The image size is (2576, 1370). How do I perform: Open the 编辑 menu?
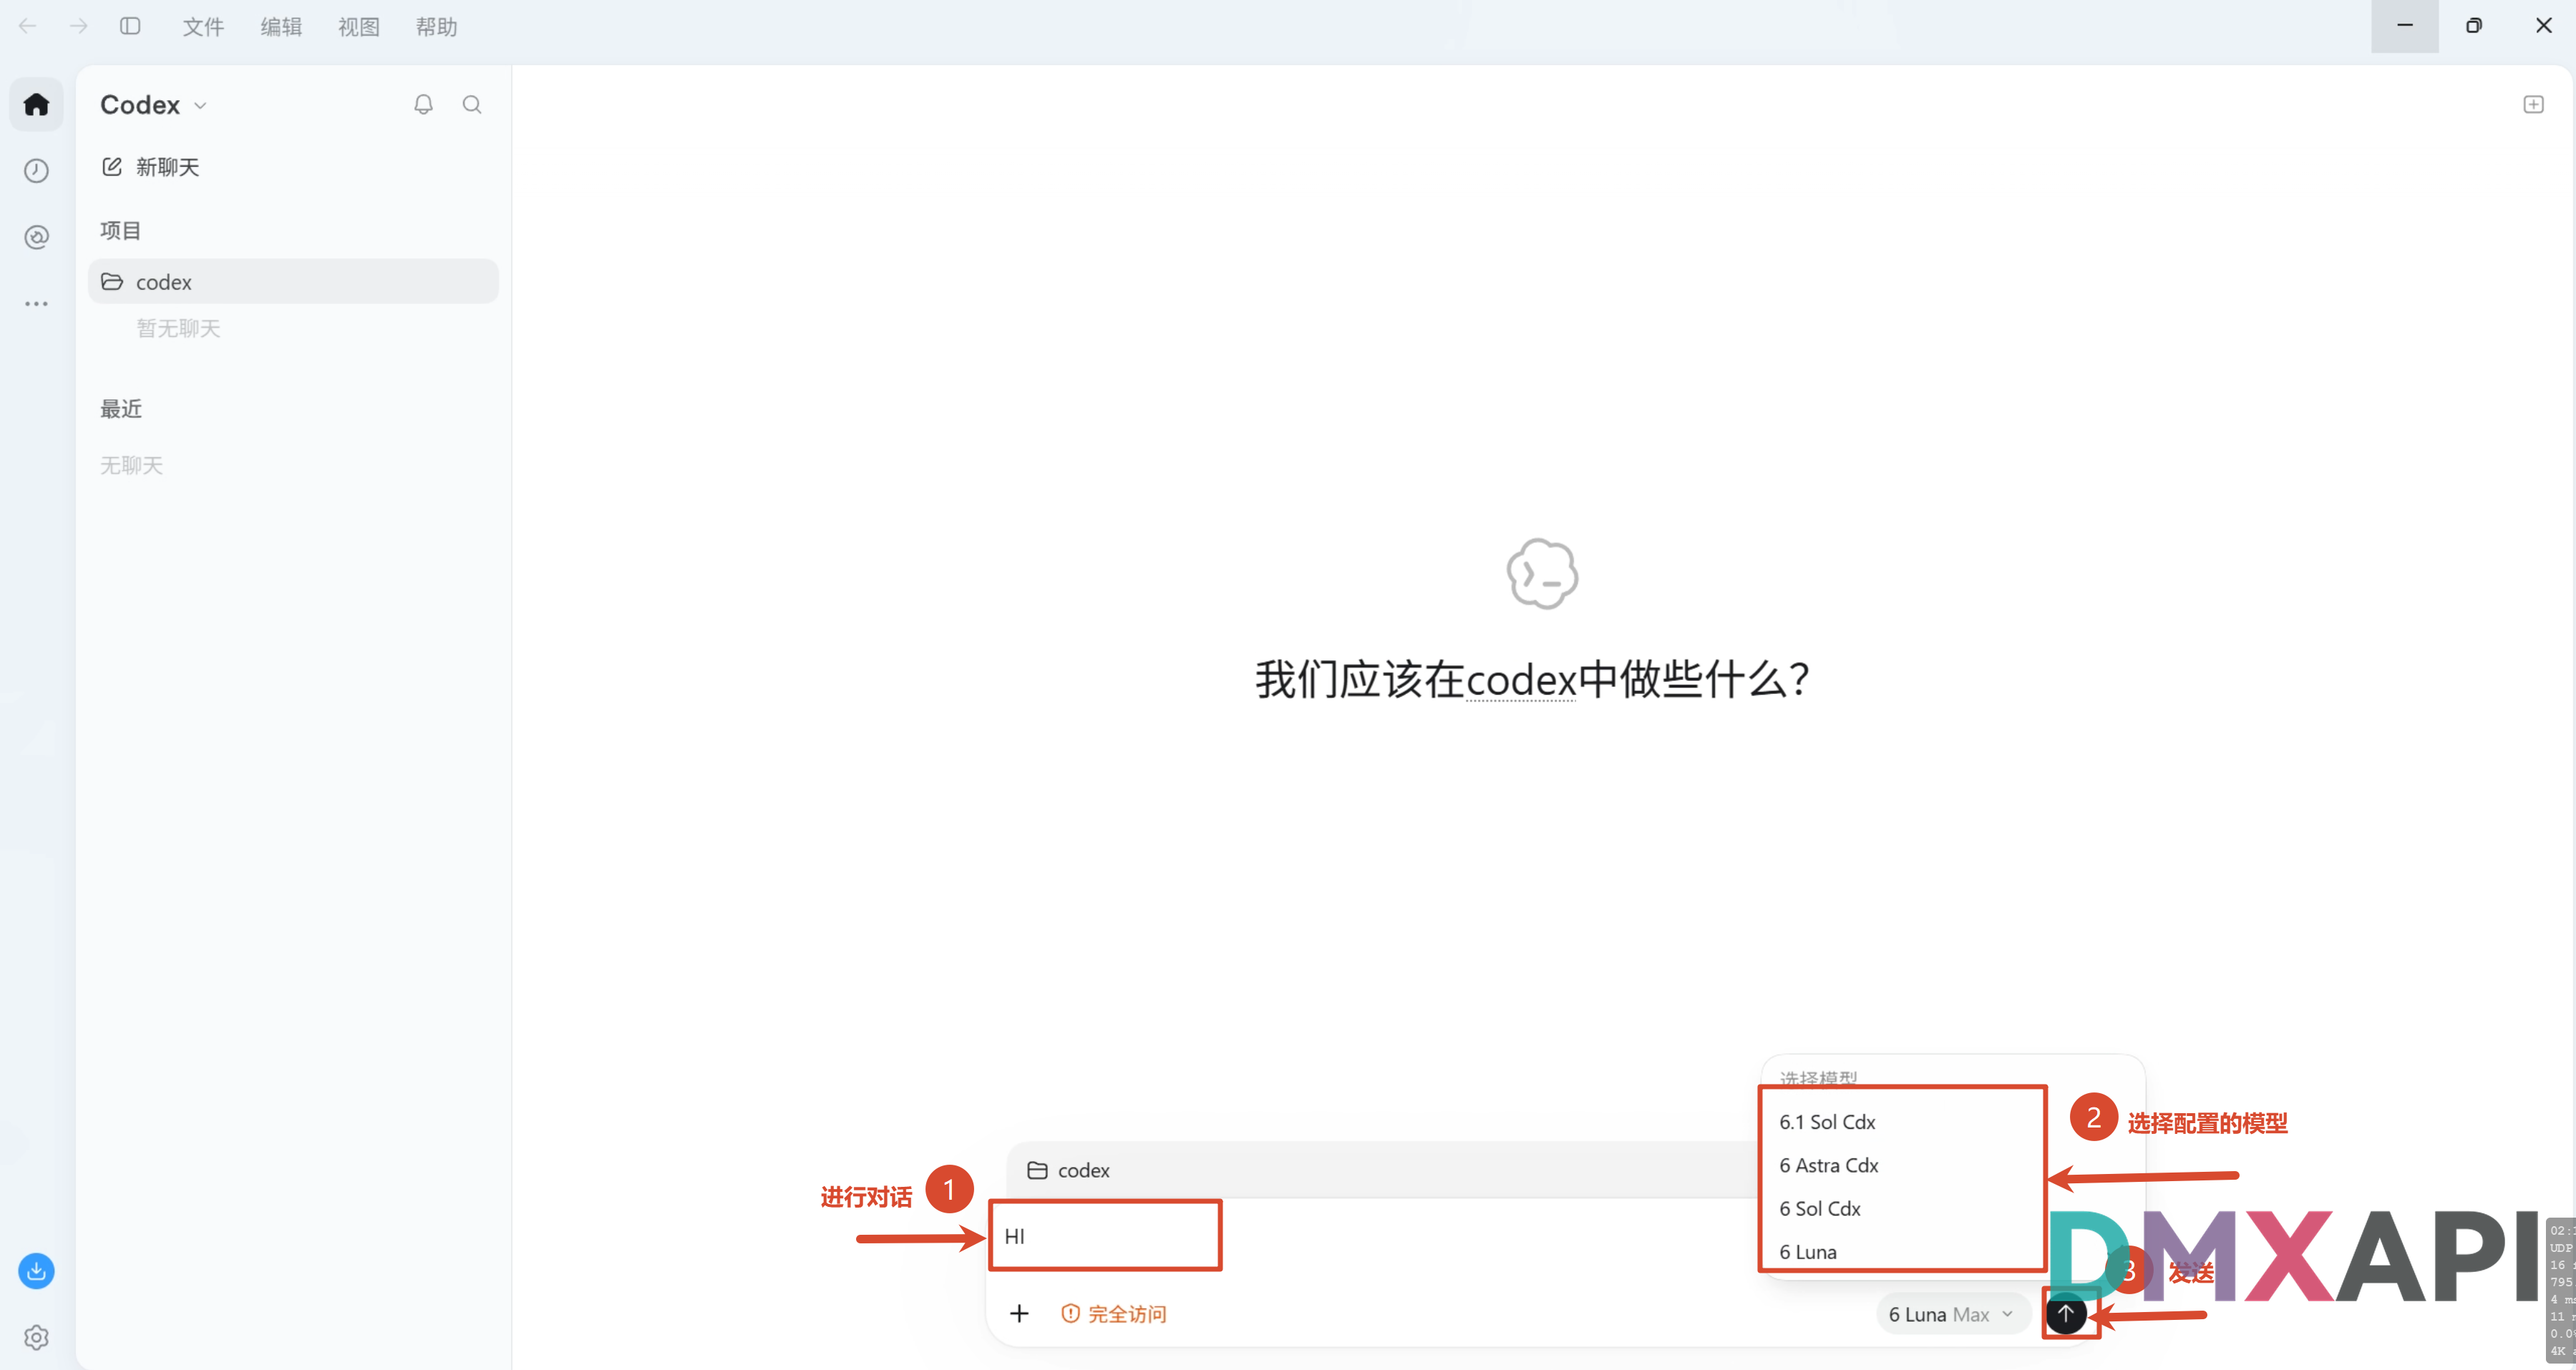(281, 27)
